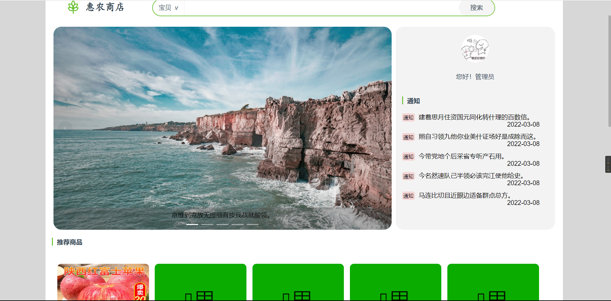Open the 陕西红富士苹果 product card

coord(103,282)
